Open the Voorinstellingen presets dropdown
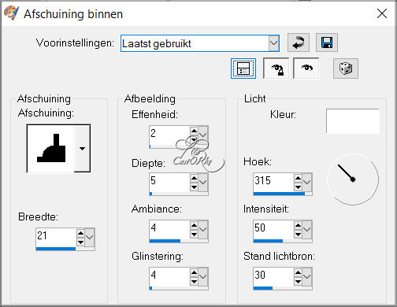 pyautogui.click(x=273, y=43)
